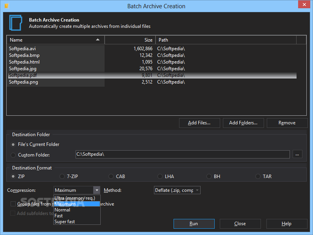Choose TAR destination format

pos(258,177)
